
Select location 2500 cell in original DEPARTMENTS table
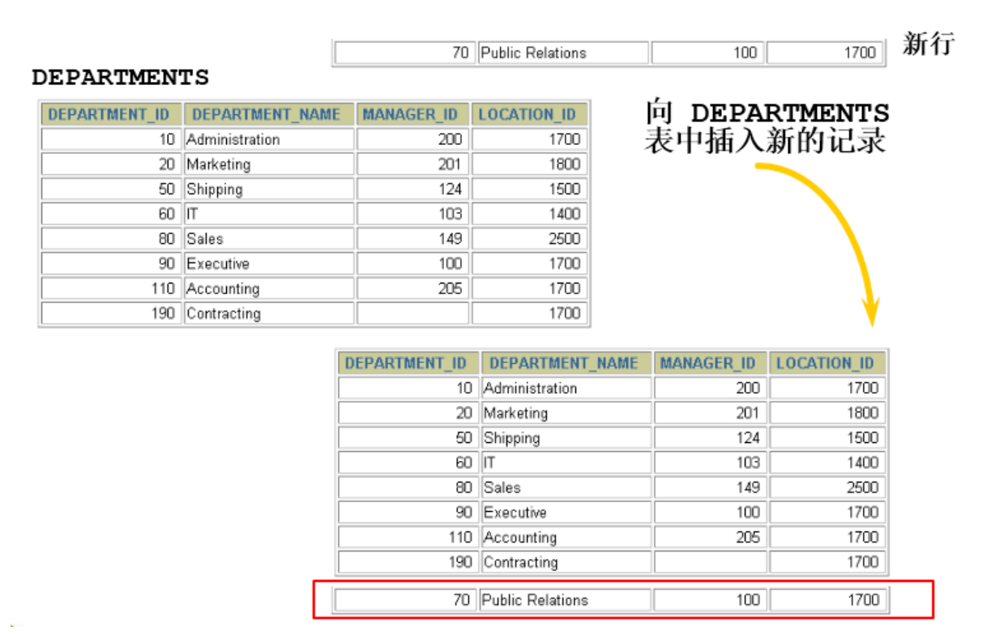click(529, 239)
